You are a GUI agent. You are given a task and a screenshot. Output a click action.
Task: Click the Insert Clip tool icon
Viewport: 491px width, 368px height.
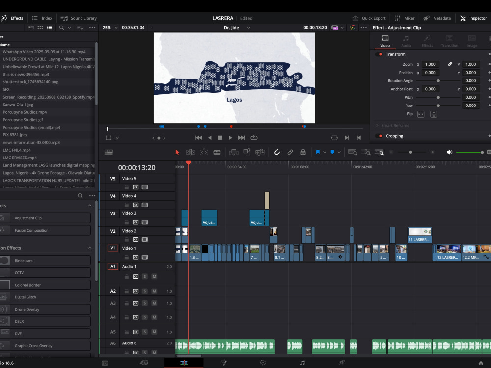tap(233, 152)
